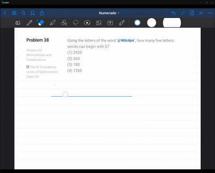Add a new page
Screen dimensions: 215x173
pyautogui.click(x=192, y=13)
